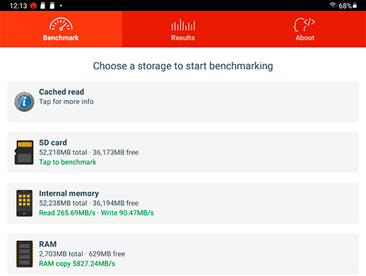366x276 pixels.
Task: Tap the blue info icon
Action: point(24,101)
